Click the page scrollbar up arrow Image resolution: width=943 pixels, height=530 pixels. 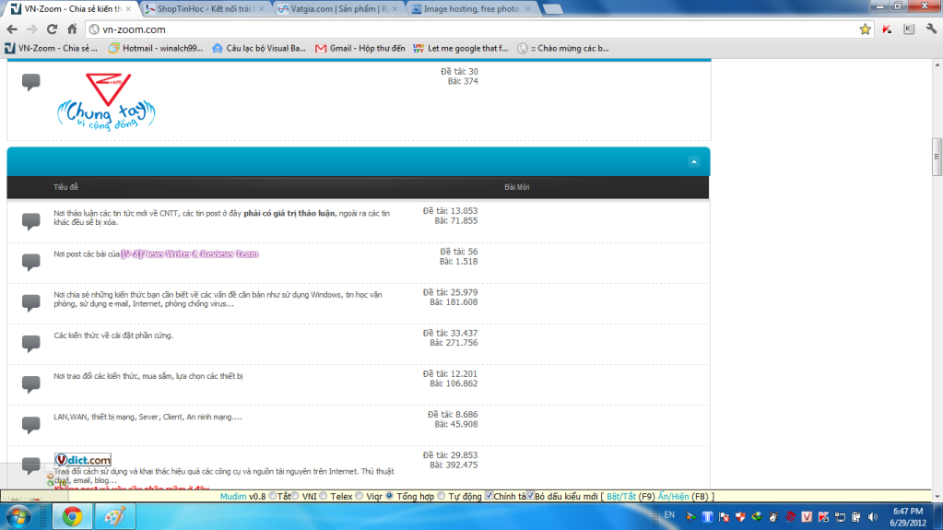click(x=937, y=65)
